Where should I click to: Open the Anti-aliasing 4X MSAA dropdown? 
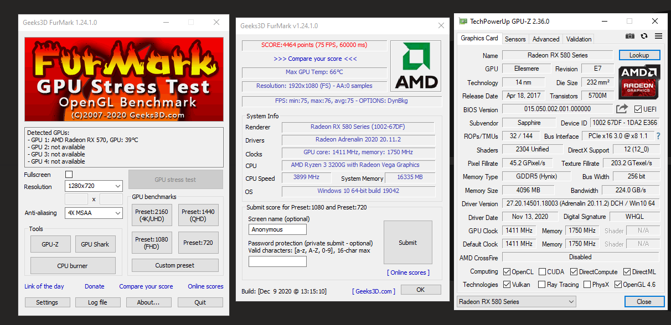click(x=94, y=213)
